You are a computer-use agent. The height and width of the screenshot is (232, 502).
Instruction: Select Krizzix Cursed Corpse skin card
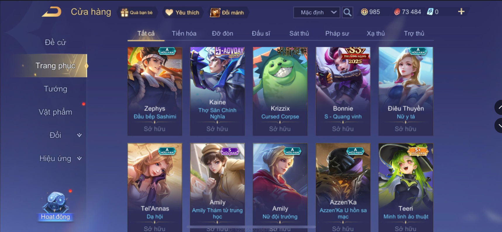point(280,91)
